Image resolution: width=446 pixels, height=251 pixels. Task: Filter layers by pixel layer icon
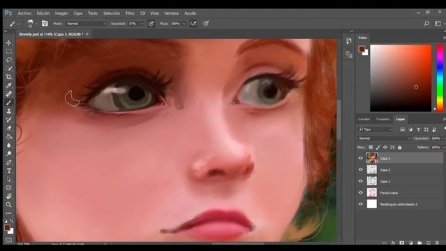tap(403, 130)
